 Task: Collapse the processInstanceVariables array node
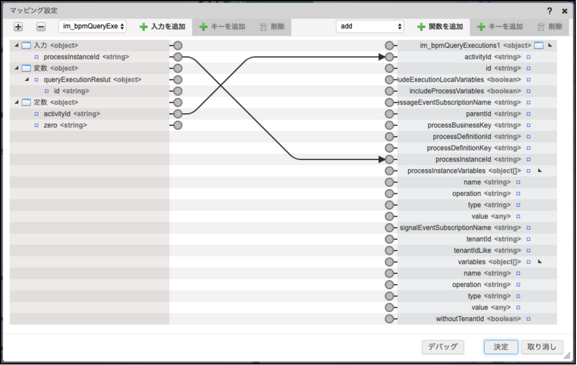(540, 171)
